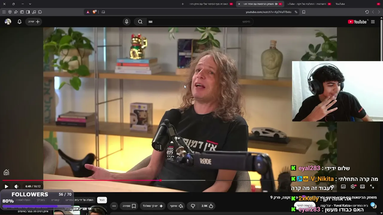Image resolution: width=383 pixels, height=215 pixels.
Task: Go to the YouTube home logo
Action: [x=357, y=22]
